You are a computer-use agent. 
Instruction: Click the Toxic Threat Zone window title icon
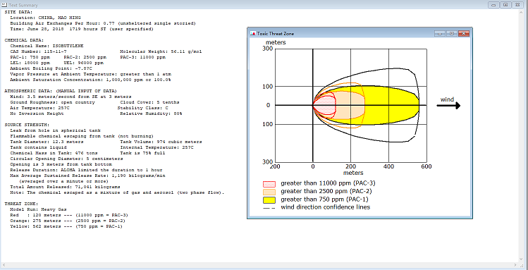click(x=252, y=33)
